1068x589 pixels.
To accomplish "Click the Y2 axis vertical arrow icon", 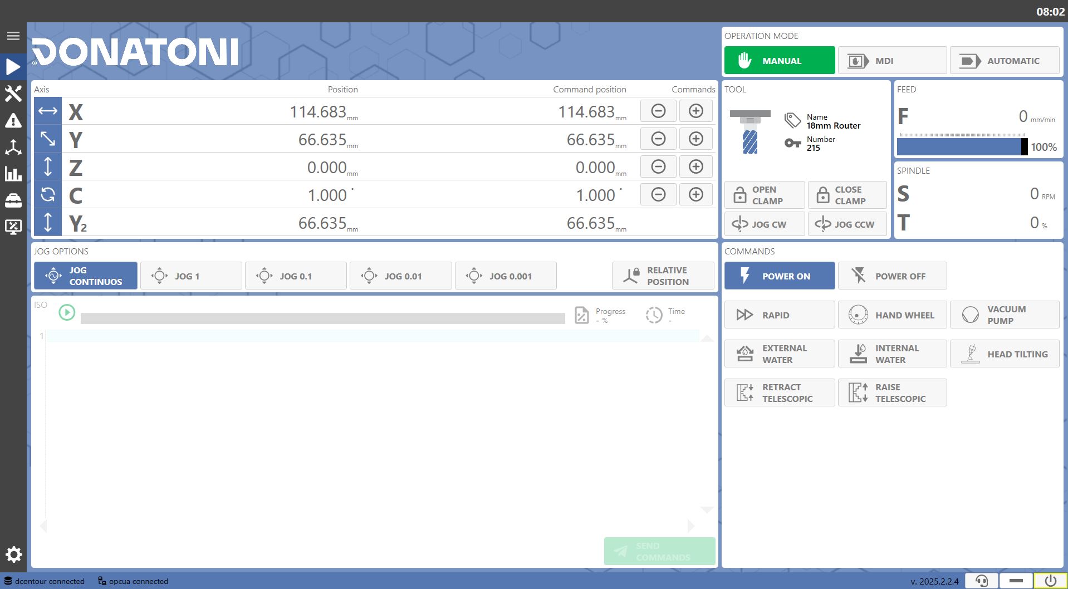I will 48,223.
